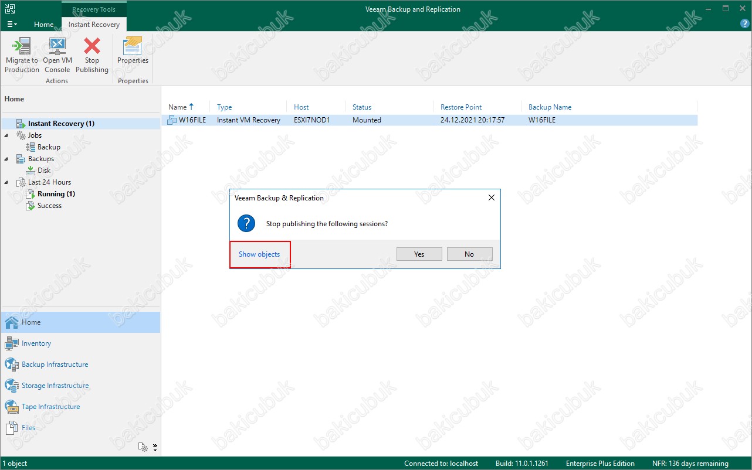This screenshot has height=470, width=752.
Task: Select Instant Recovery (1) tree node
Action: pos(61,124)
